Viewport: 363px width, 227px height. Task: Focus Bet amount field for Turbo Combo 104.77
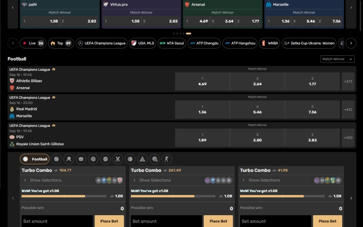coord(57,221)
